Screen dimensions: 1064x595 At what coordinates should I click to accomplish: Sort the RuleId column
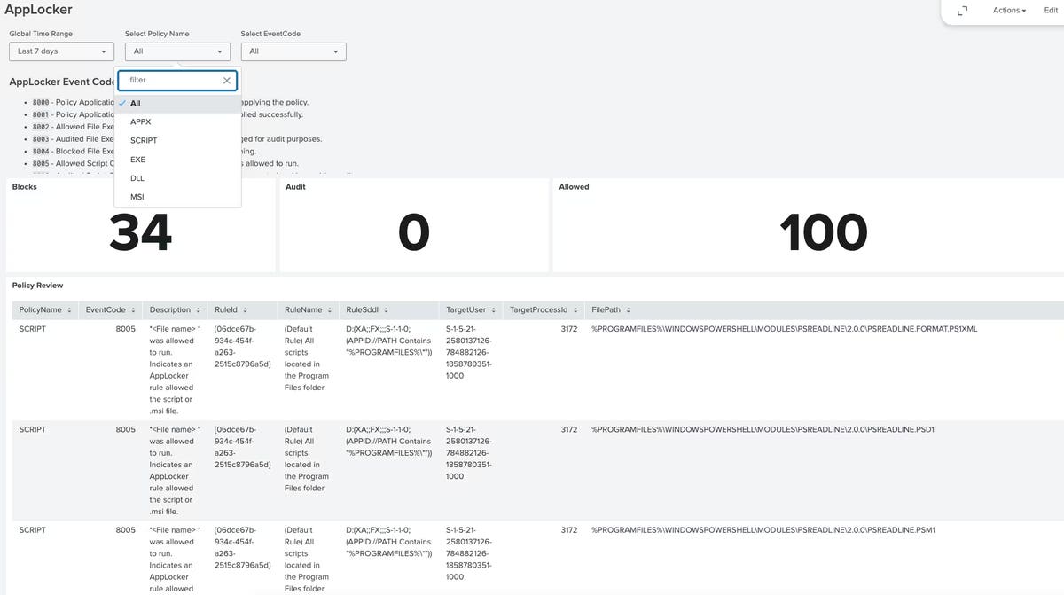click(x=231, y=310)
